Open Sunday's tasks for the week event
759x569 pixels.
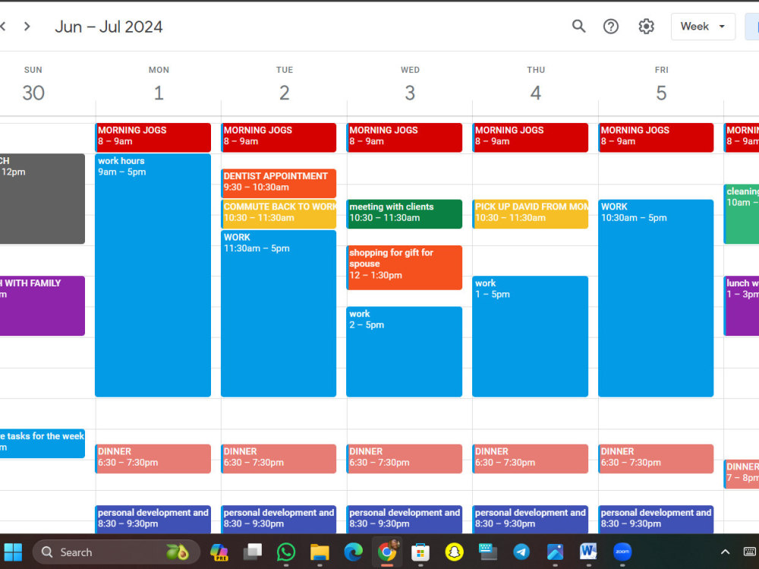point(42,444)
